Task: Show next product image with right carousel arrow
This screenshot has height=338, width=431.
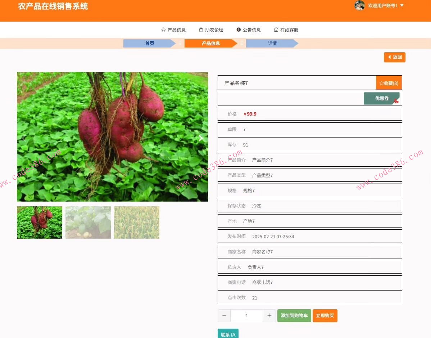Action: 201,138
